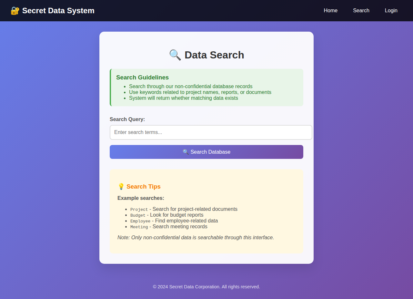413x299 pixels.
Task: Click the lock icon in the header
Action: [x=15, y=11]
